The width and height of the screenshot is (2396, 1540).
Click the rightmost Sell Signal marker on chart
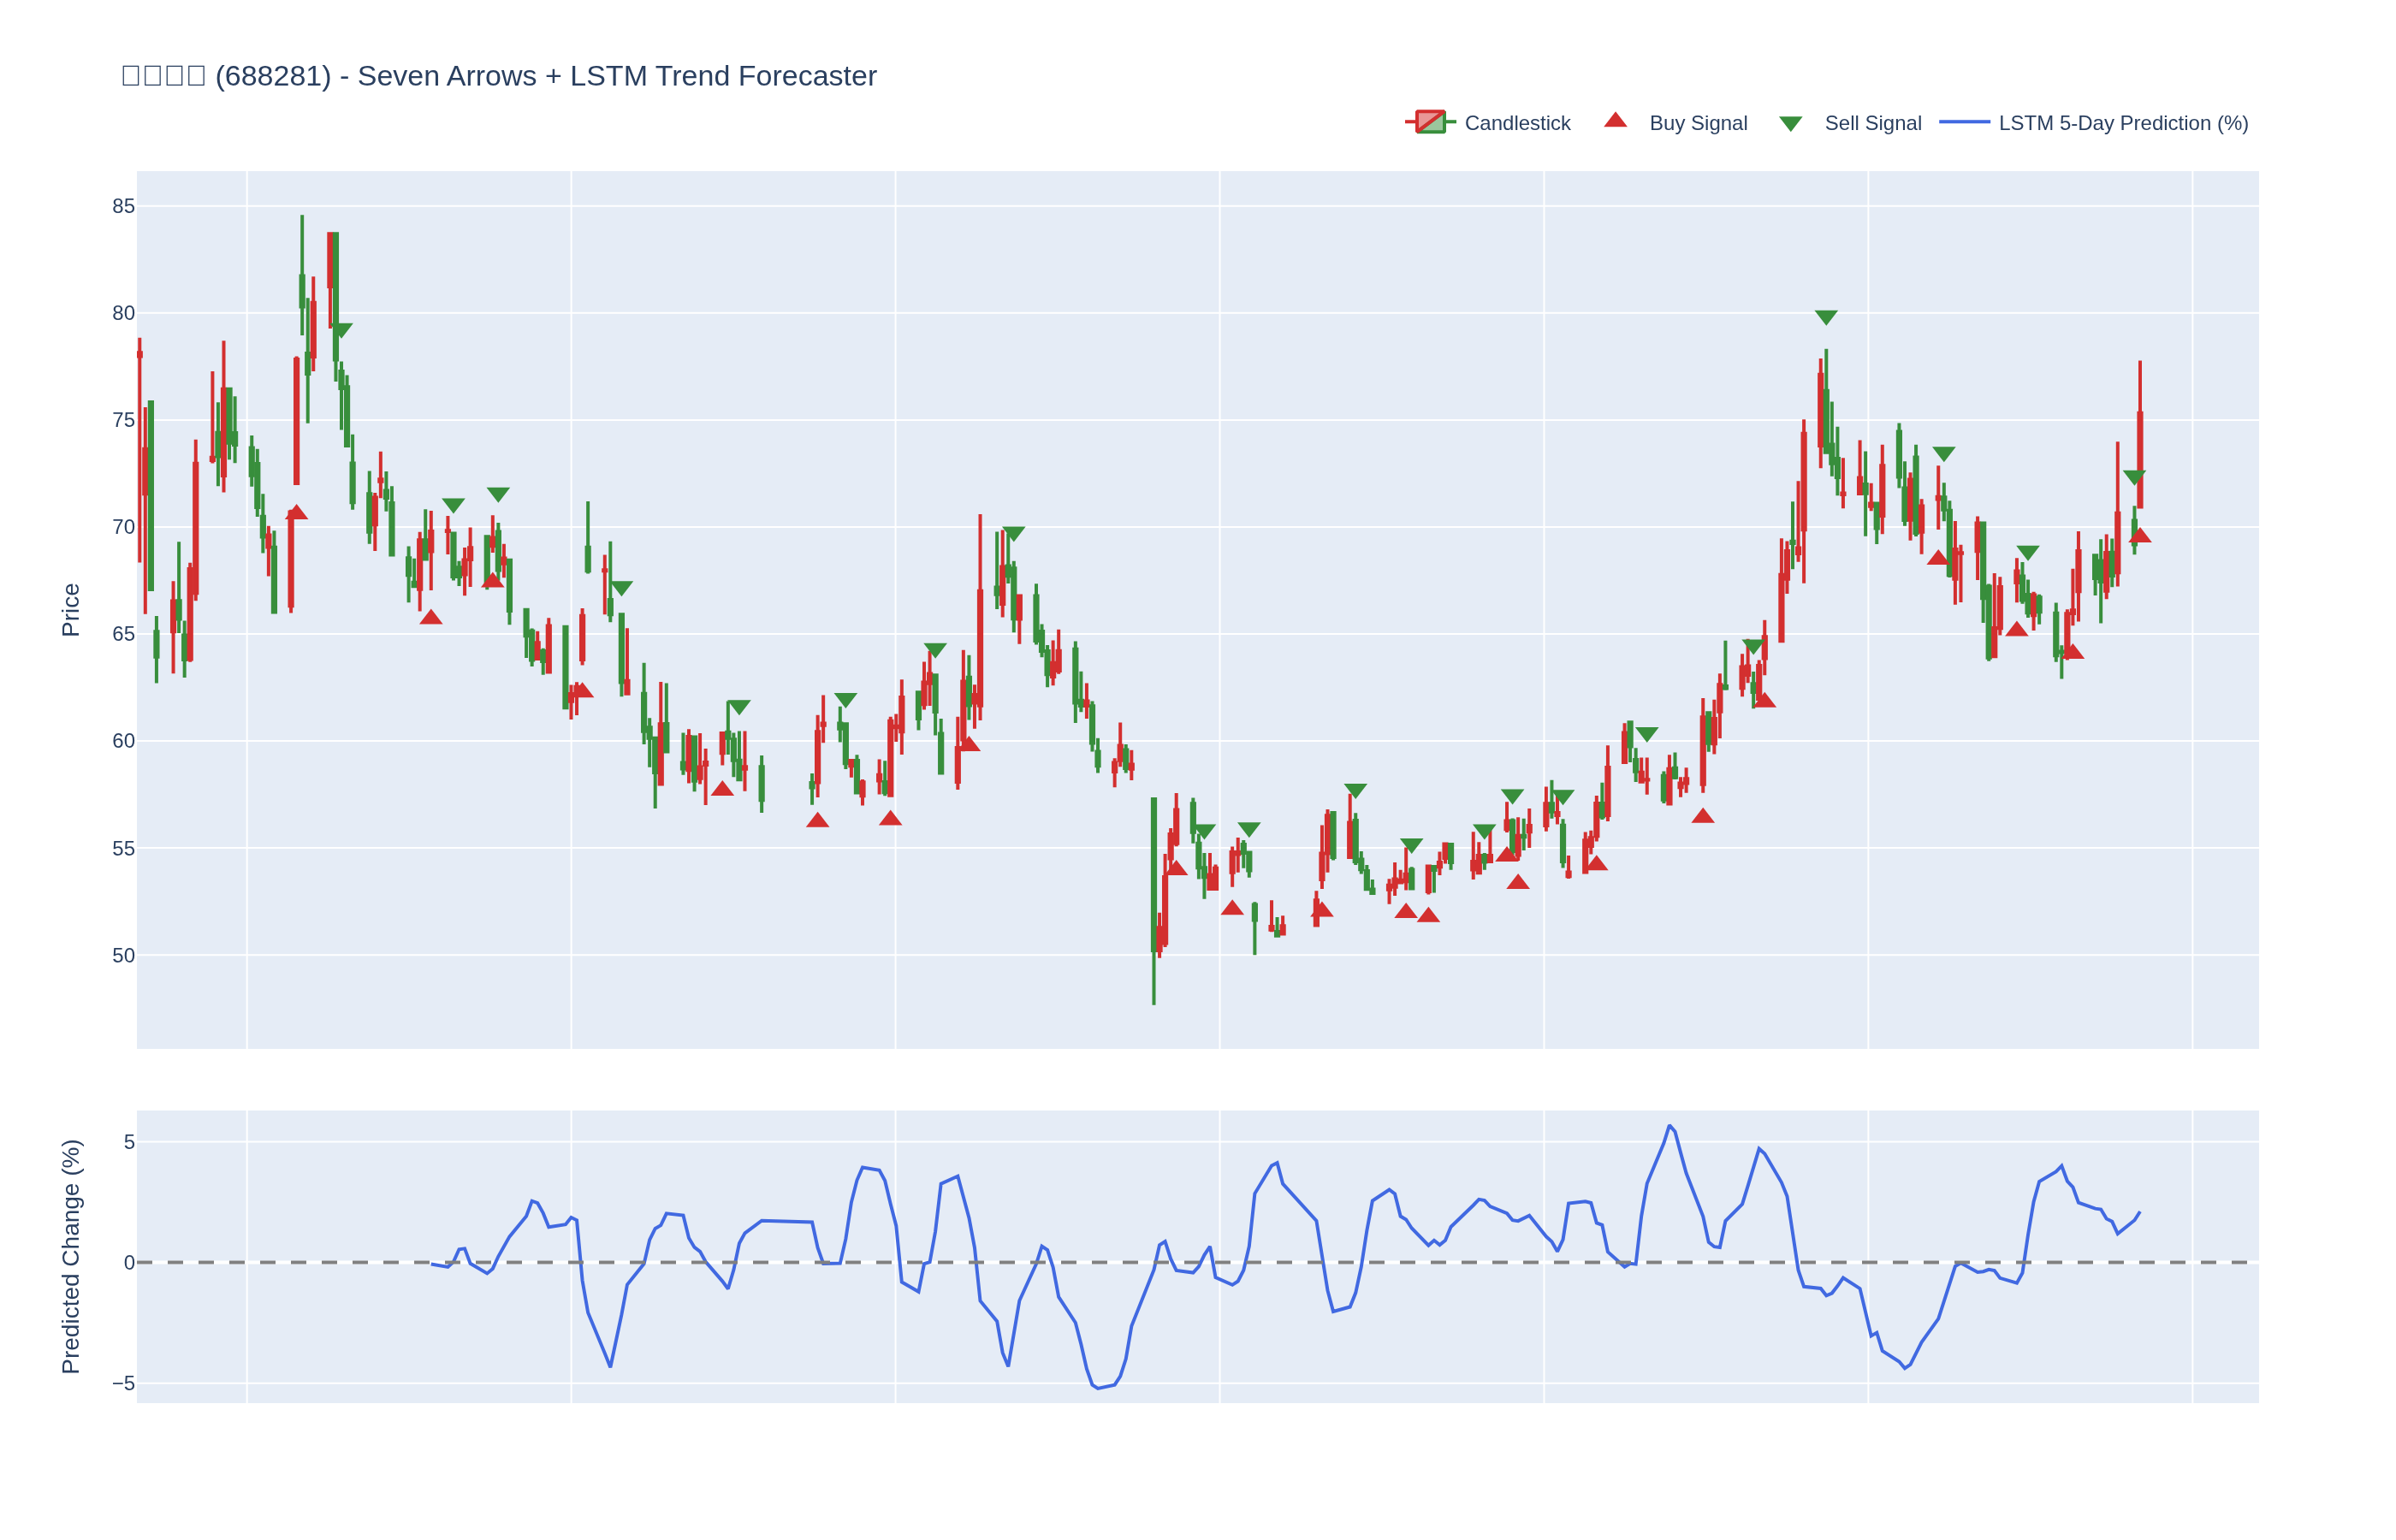2134,477
